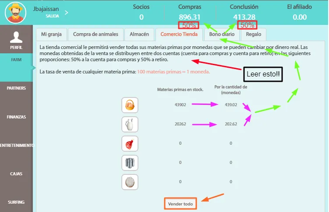The height and width of the screenshot is (212, 329).
Task: Open Perfil via the person silhouette icon
Action: coord(16,37)
